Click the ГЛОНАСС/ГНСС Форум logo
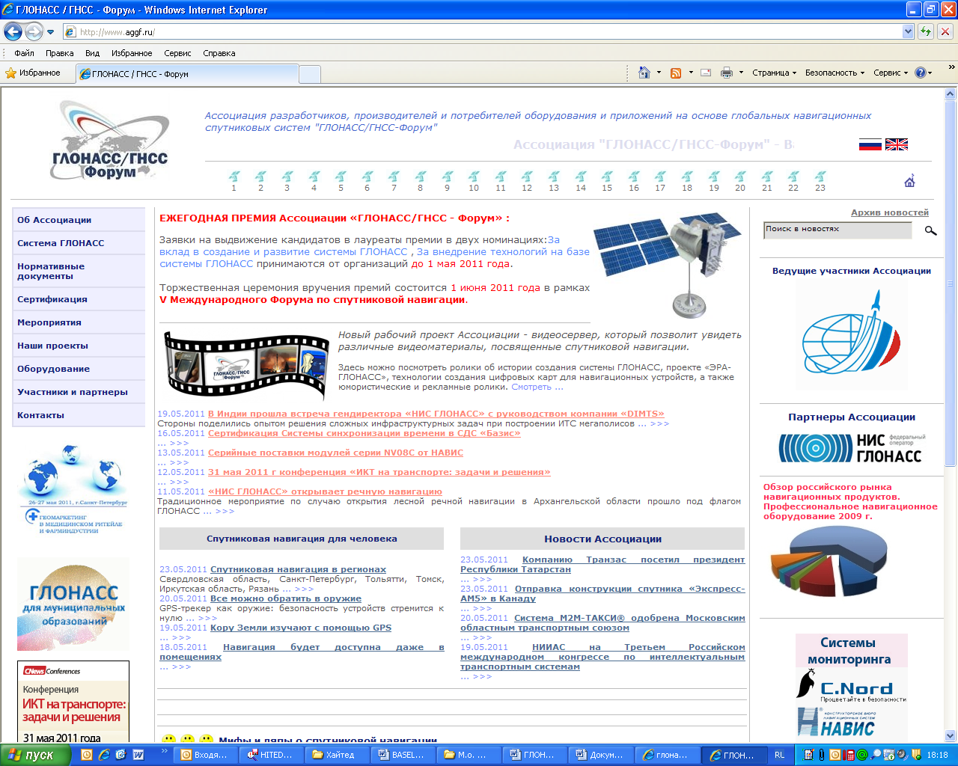The height and width of the screenshot is (766, 958). tap(110, 141)
